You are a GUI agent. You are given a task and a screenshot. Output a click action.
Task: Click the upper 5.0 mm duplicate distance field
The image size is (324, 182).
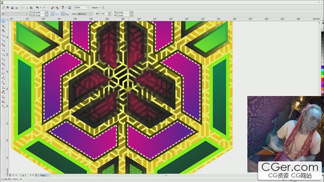[x=123, y=13]
